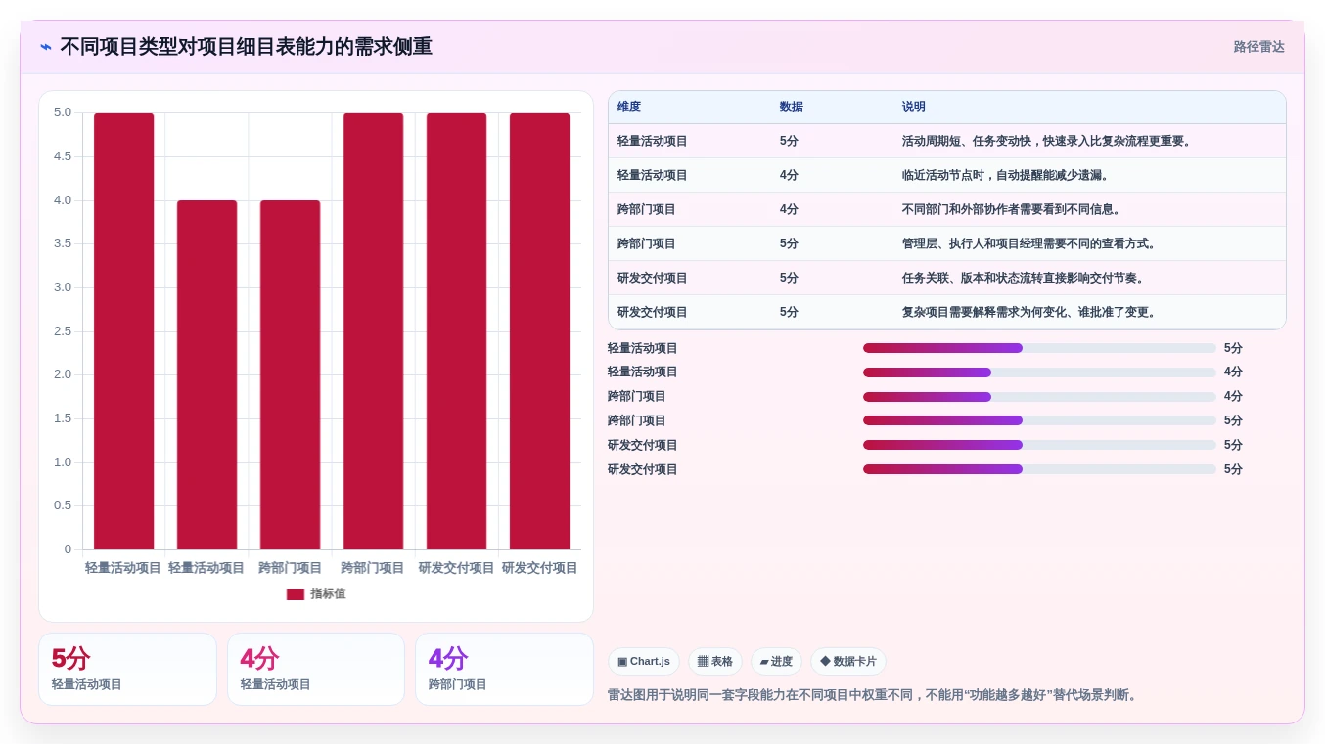Click the 0.5 label on the chart y-axis
The width and height of the screenshot is (1325, 744).
point(63,505)
